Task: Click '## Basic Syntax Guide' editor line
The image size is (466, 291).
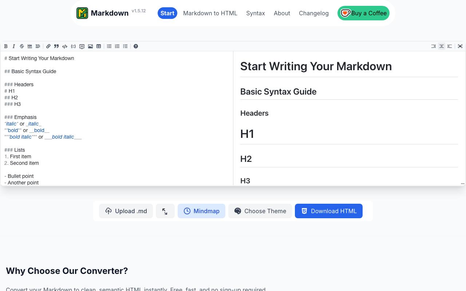Action: tap(30, 71)
